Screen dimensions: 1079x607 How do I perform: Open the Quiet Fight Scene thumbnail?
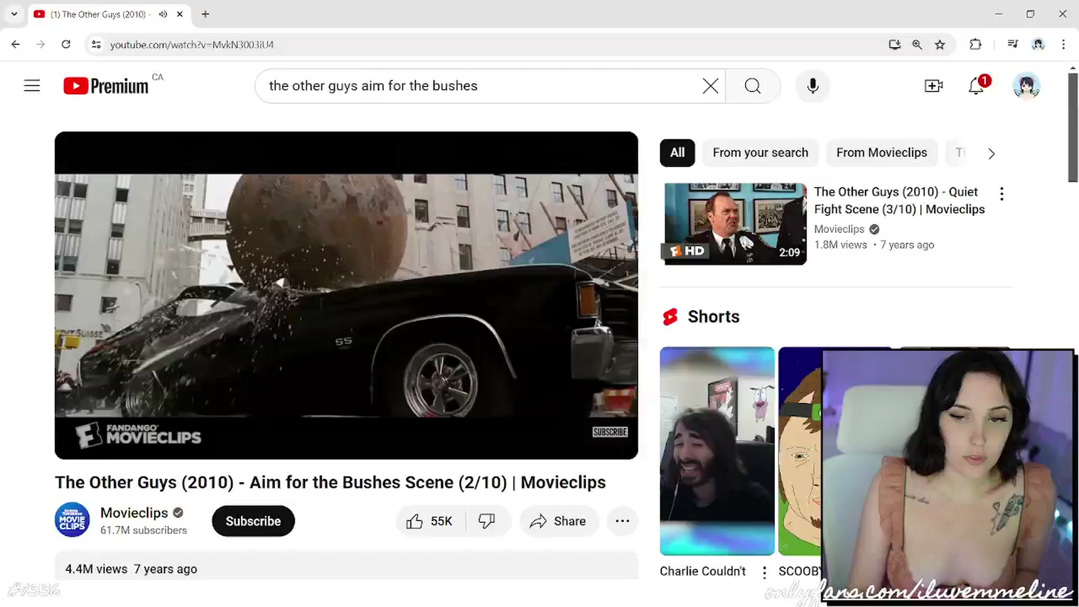[x=735, y=224]
